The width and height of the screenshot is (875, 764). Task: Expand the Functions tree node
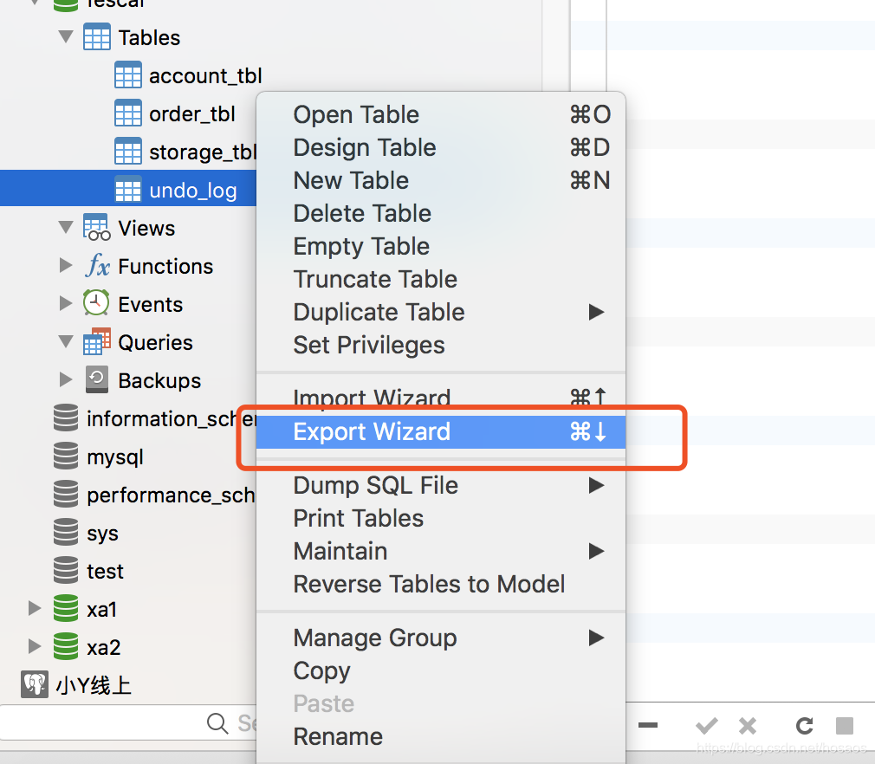click(66, 266)
